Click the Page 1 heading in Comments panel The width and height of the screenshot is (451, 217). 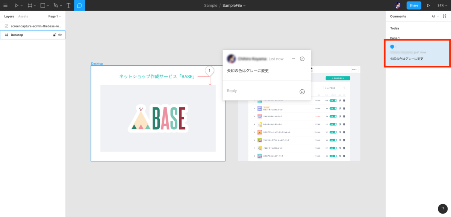pos(395,38)
